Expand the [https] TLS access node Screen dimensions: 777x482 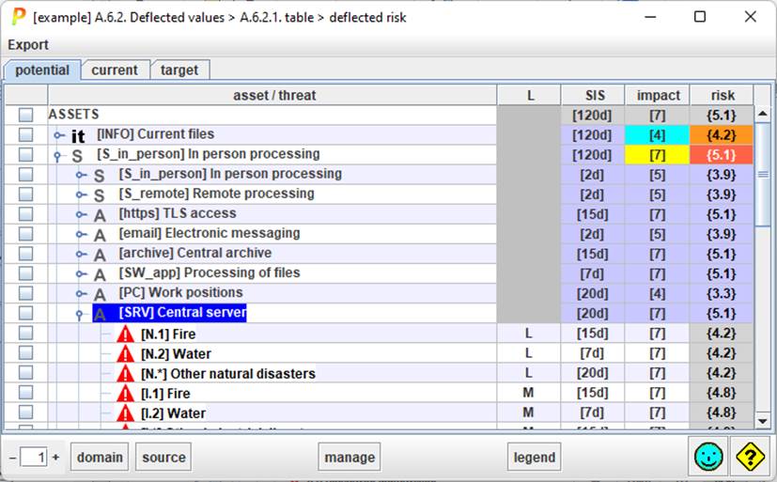coord(81,214)
